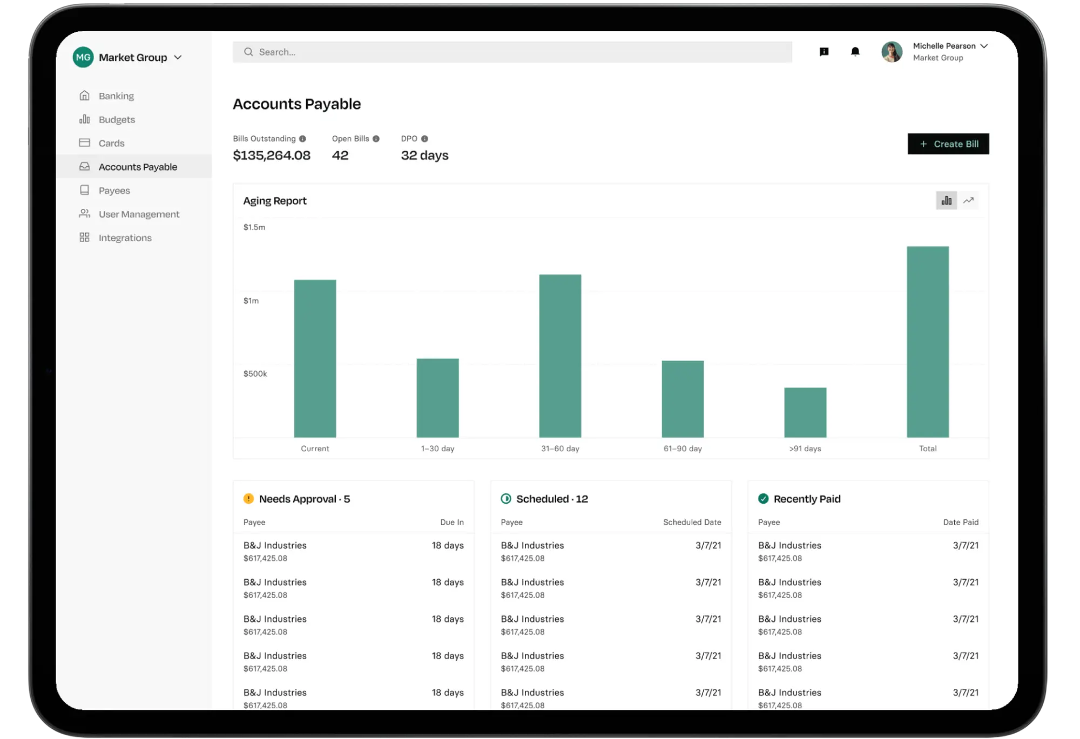1080x739 pixels.
Task: Click the Bills Outstanding info icon
Action: [302, 139]
